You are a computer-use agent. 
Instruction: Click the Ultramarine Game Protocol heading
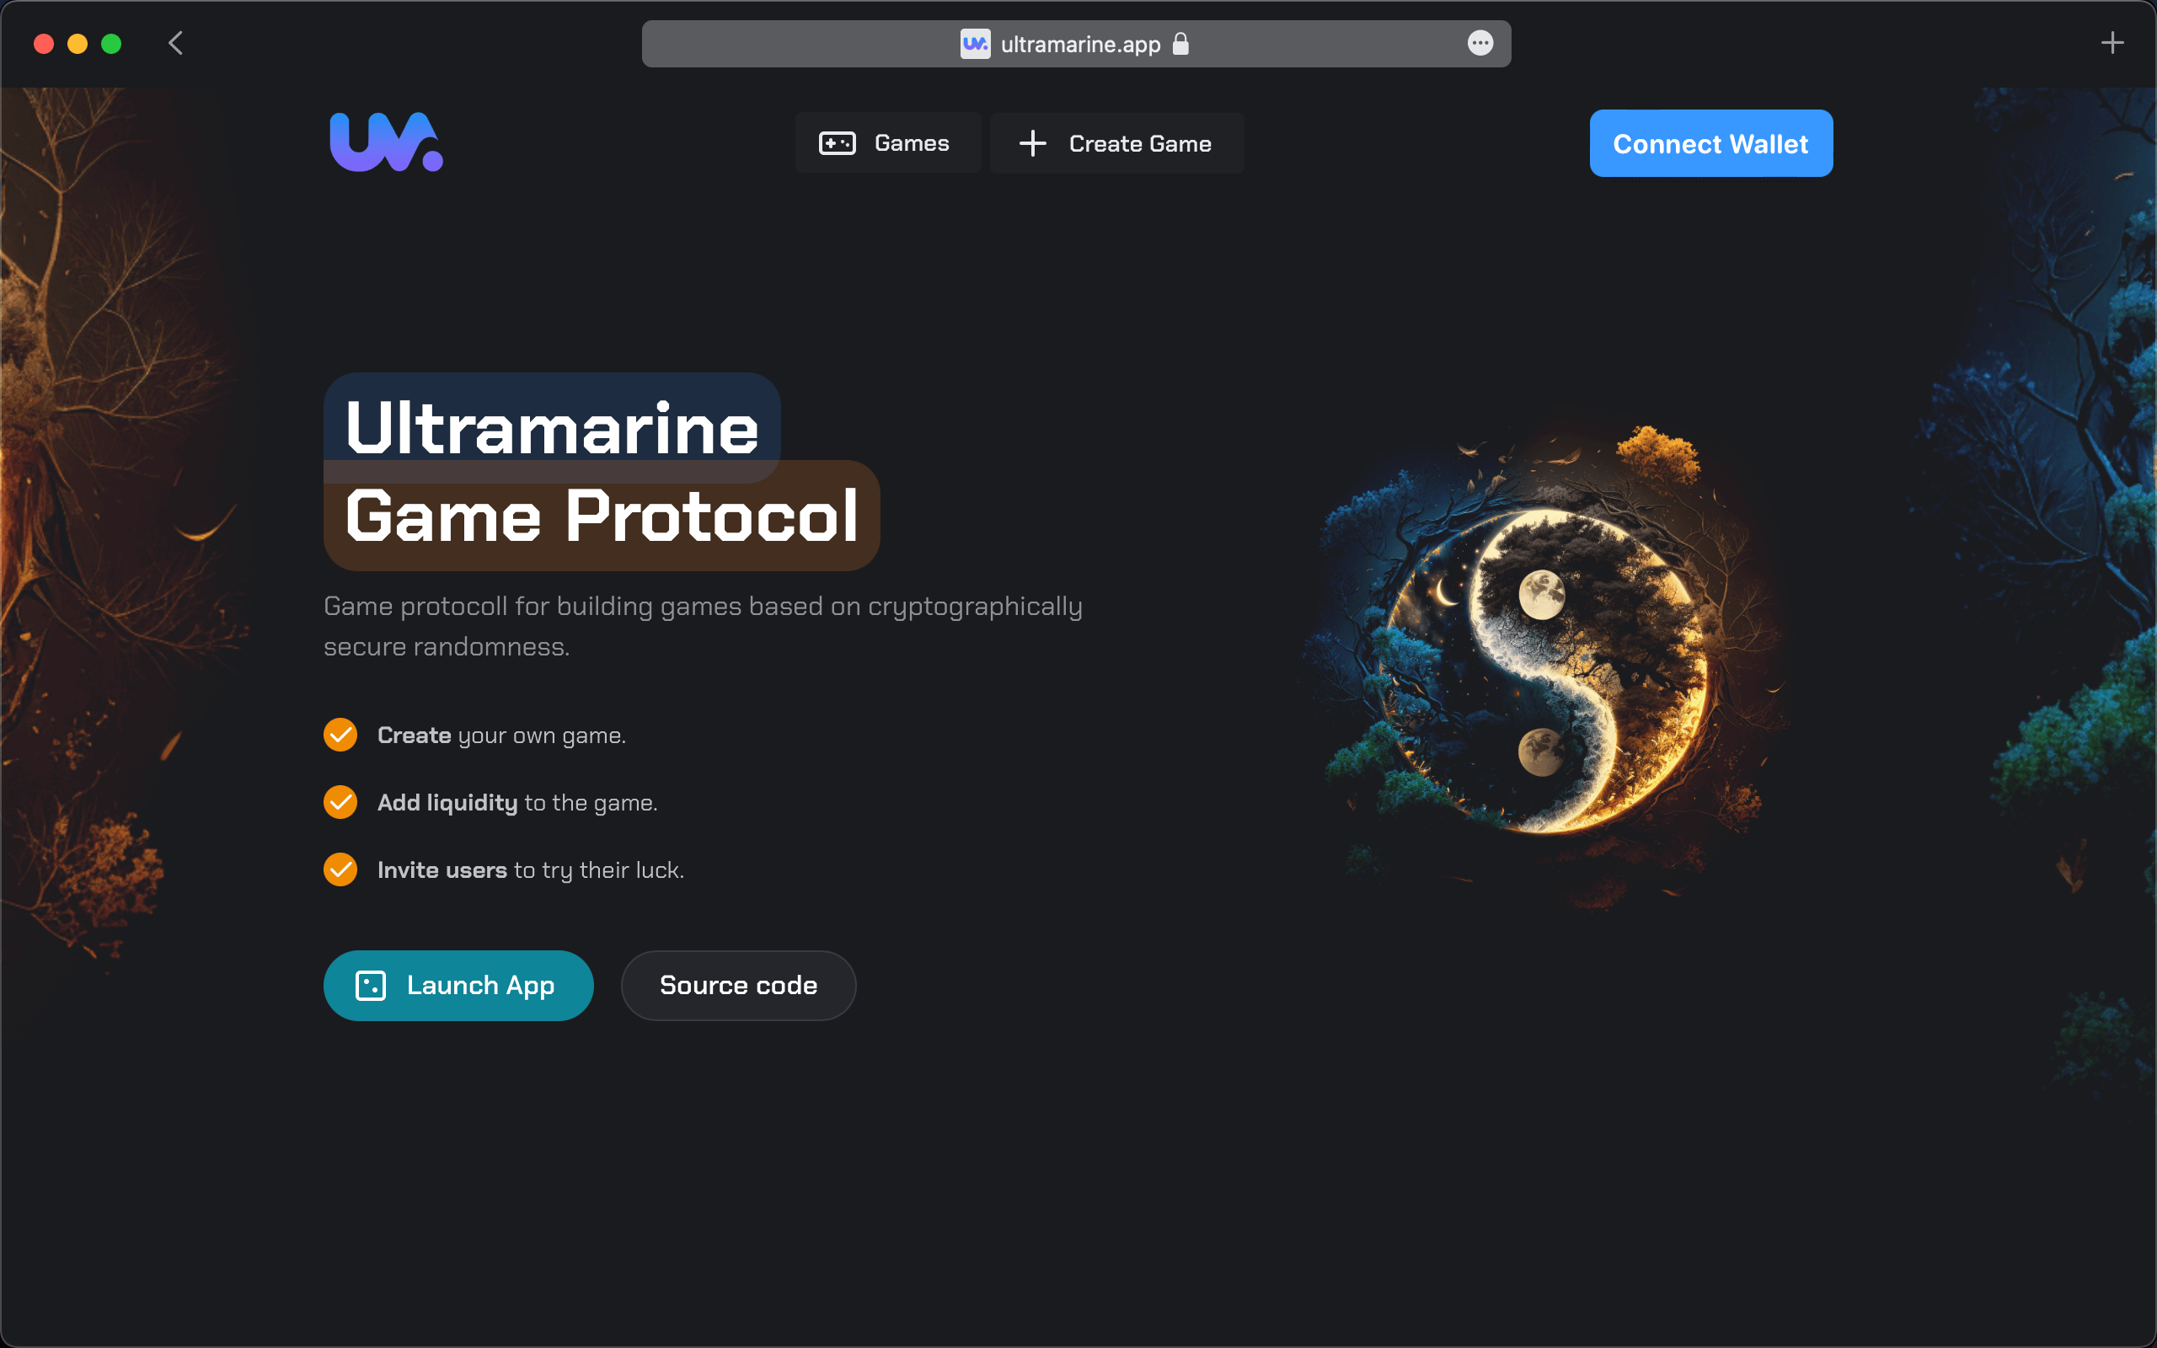601,472
